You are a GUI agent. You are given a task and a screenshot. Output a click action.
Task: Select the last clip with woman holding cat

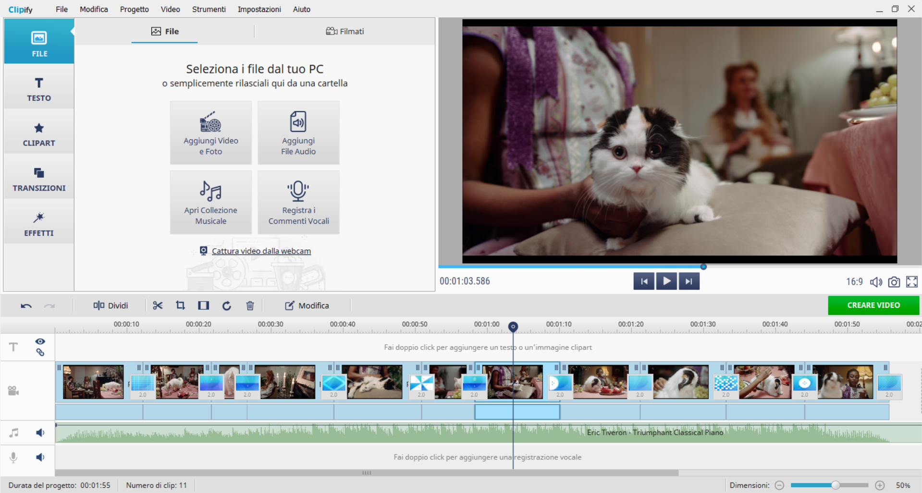click(x=842, y=382)
